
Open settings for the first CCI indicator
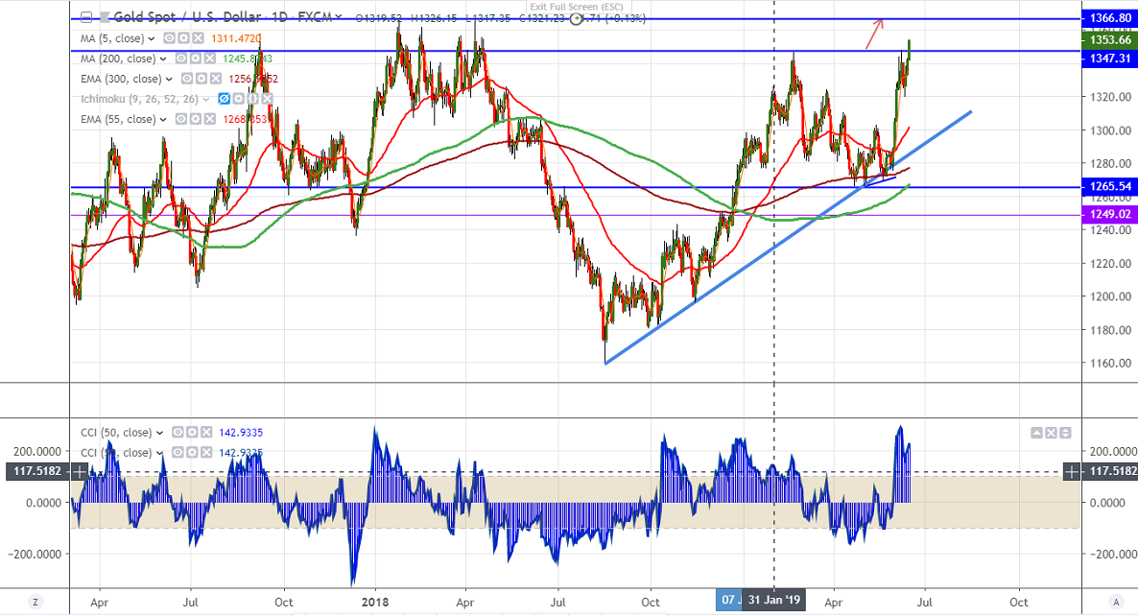point(192,432)
